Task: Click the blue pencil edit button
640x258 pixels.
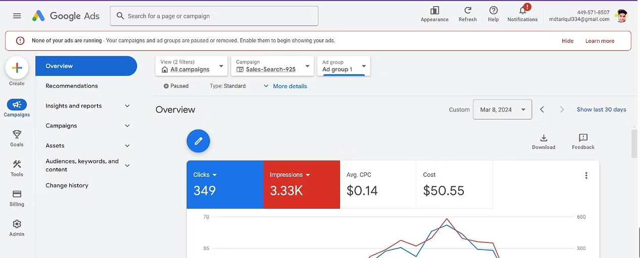Action: (x=198, y=141)
